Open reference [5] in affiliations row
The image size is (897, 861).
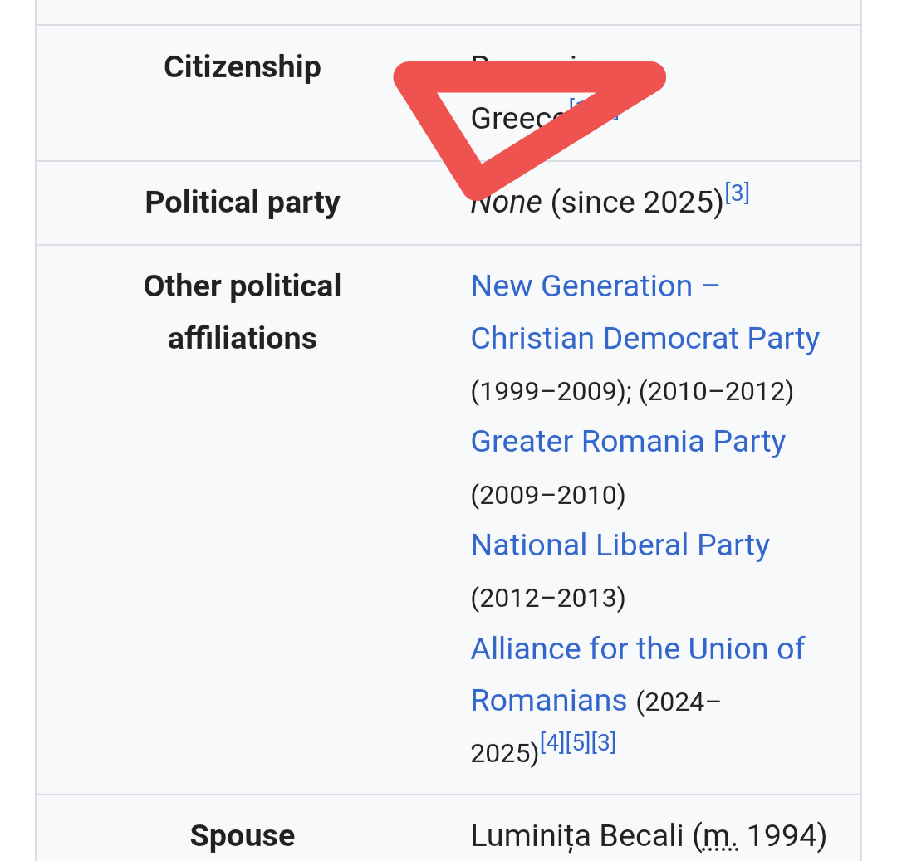(578, 742)
